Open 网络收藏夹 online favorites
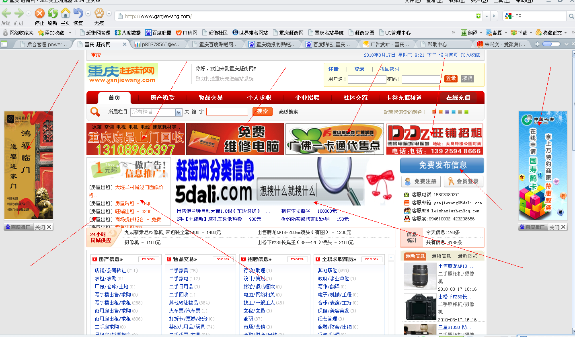The image size is (575, 337). coord(18,33)
